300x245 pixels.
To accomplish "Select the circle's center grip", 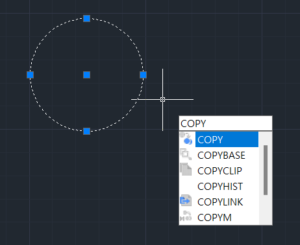I will (87, 75).
